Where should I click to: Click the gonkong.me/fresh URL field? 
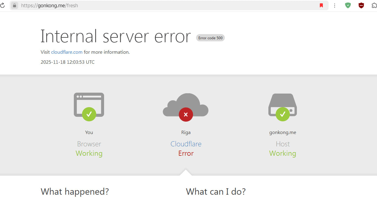pos(121,5)
